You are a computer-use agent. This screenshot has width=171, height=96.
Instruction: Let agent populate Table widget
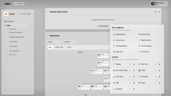(160, 70)
